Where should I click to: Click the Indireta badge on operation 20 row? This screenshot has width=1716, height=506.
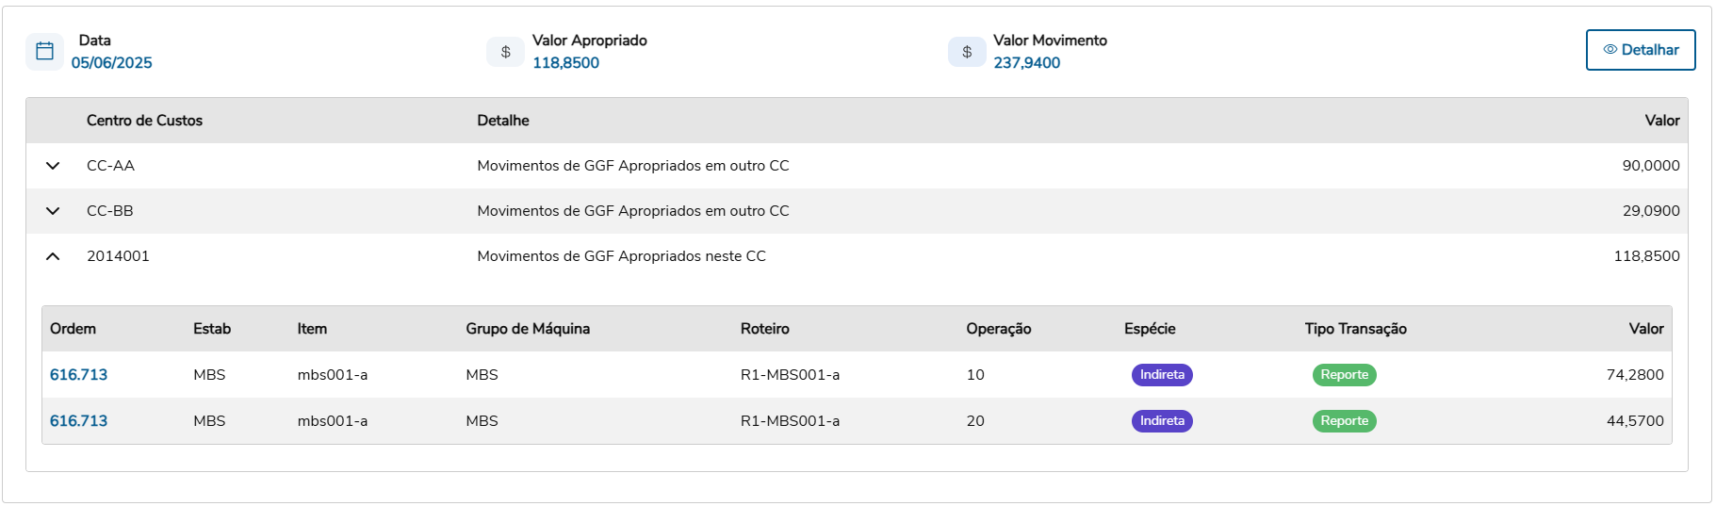[x=1162, y=421]
